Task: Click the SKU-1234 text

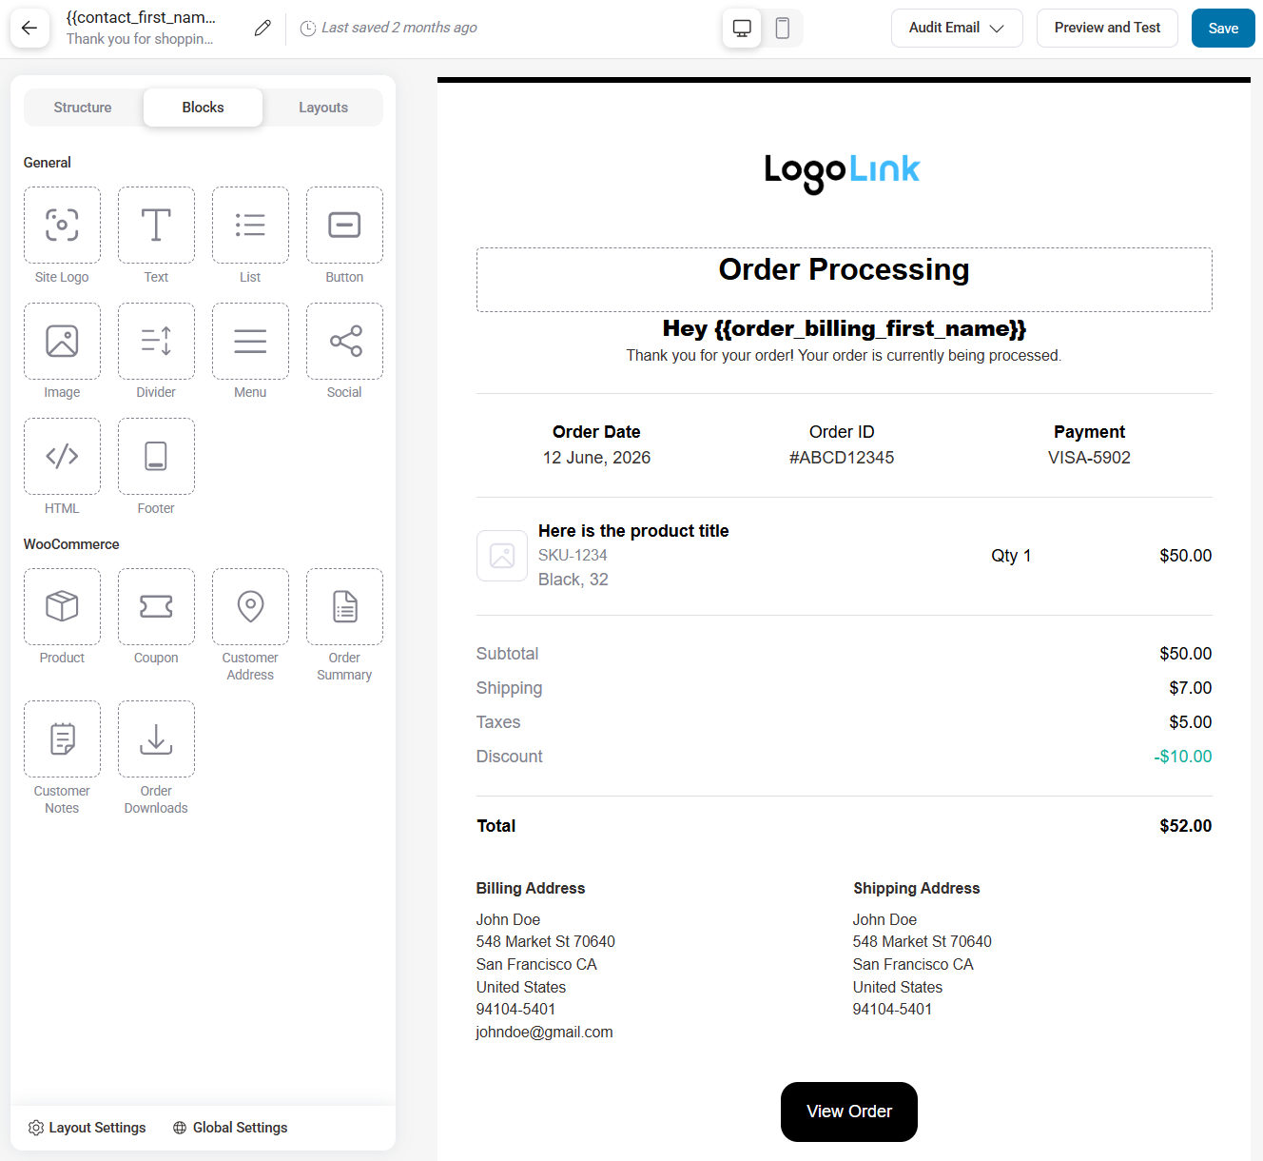Action: tap(573, 555)
